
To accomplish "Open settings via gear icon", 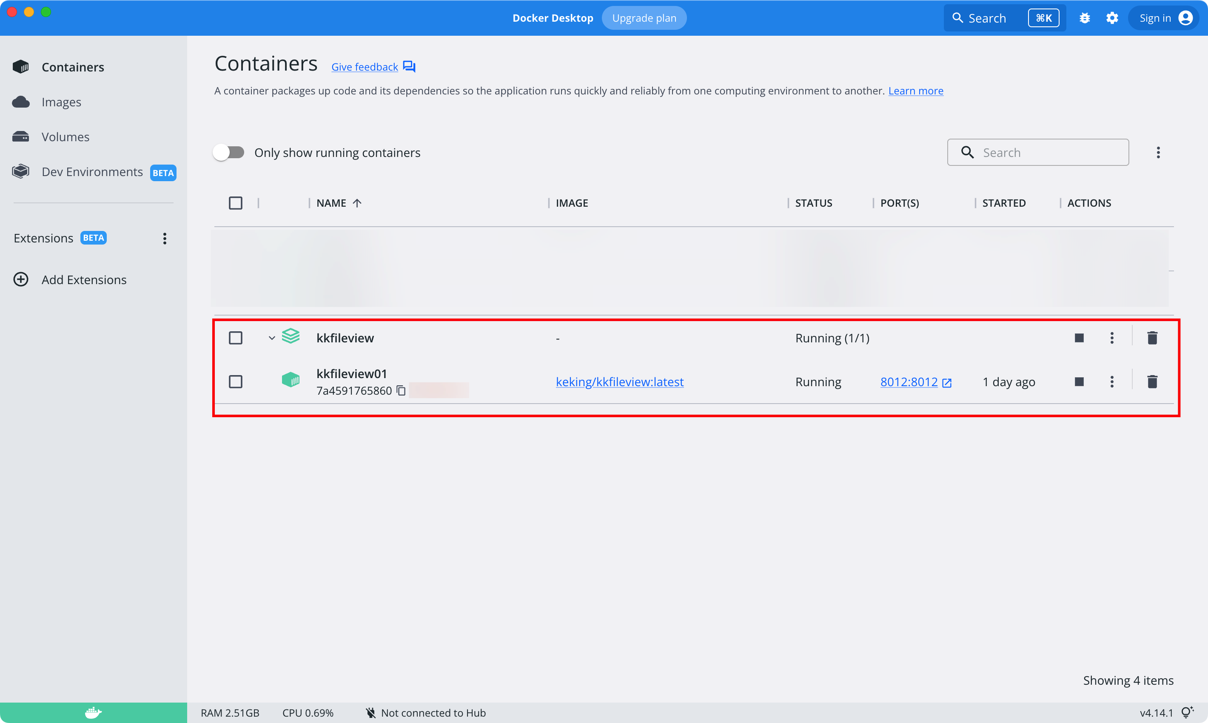I will click(x=1112, y=18).
